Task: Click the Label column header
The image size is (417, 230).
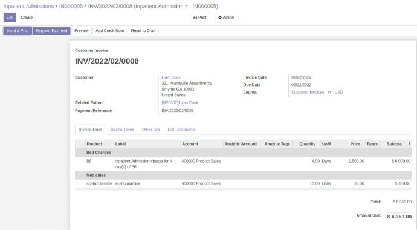Action: 147,144
